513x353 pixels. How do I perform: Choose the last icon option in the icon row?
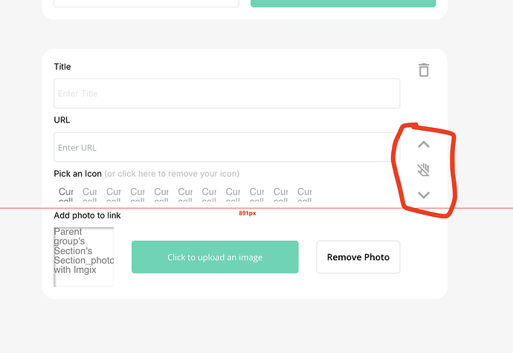[305, 194]
